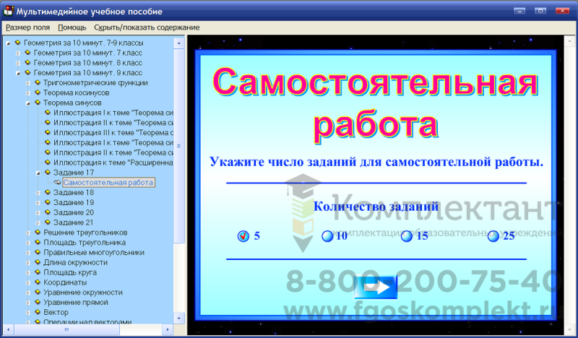Click book icon of Координаты
Image resolution: width=578 pixels, height=338 pixels.
pyautogui.click(x=38, y=281)
